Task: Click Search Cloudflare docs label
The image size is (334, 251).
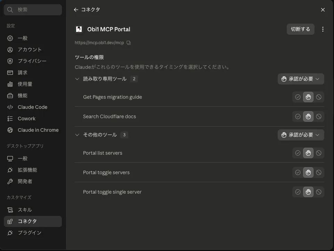Action: (x=109, y=116)
